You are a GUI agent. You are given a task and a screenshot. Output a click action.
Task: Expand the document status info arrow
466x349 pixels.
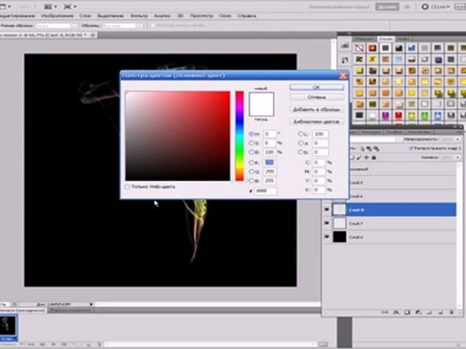pos(91,304)
